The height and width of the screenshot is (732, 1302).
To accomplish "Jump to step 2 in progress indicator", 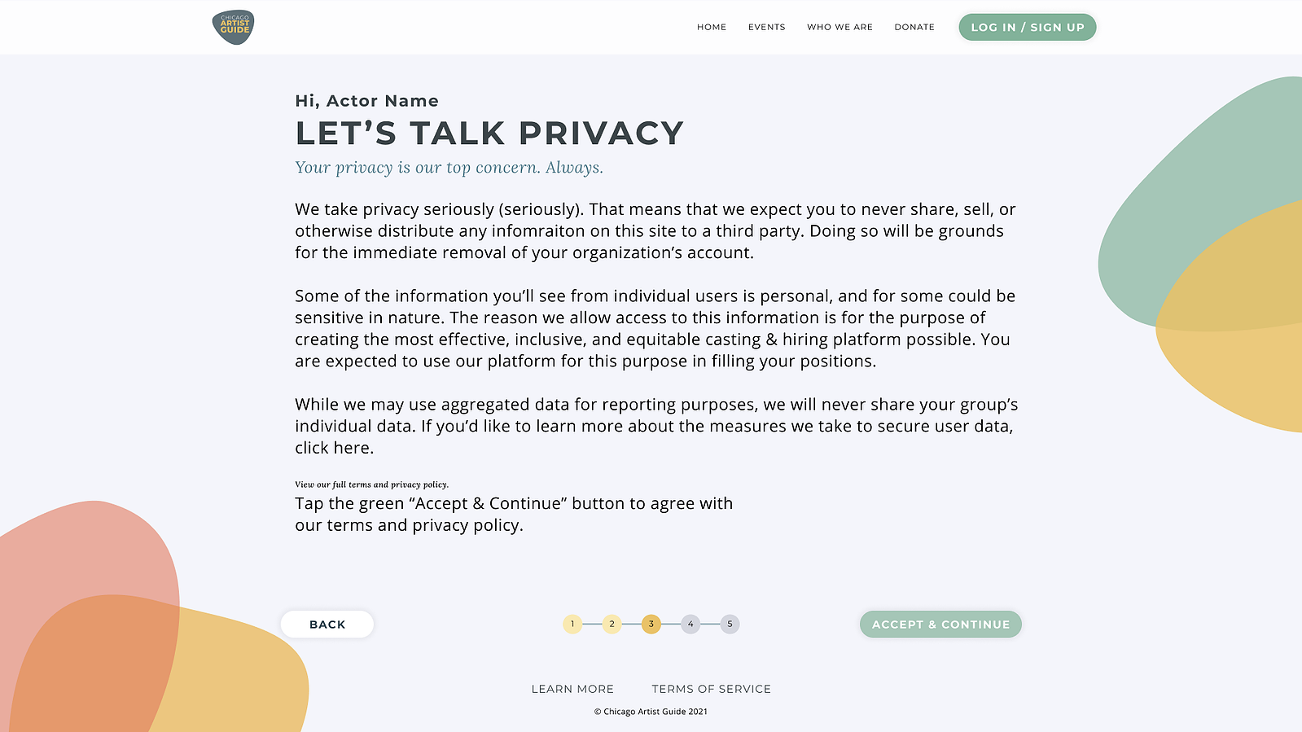I will pos(612,625).
